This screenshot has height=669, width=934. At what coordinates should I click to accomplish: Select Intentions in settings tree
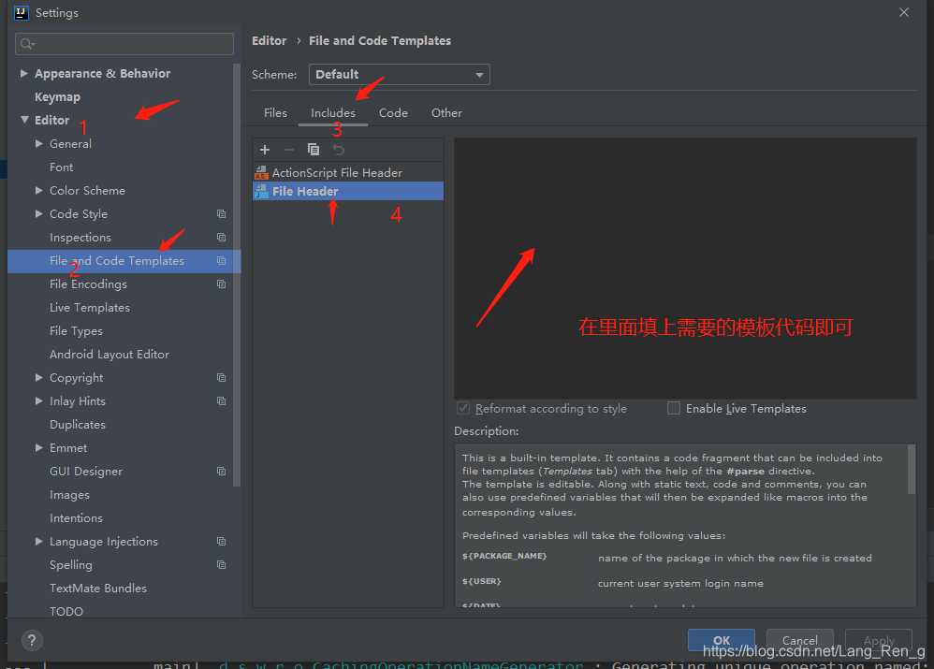point(76,518)
